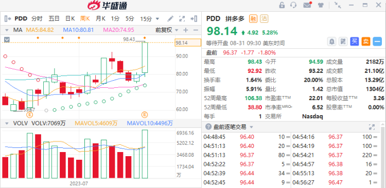Toggle the 沽 short badge
This screenshot has height=188, width=386.
(264, 18)
